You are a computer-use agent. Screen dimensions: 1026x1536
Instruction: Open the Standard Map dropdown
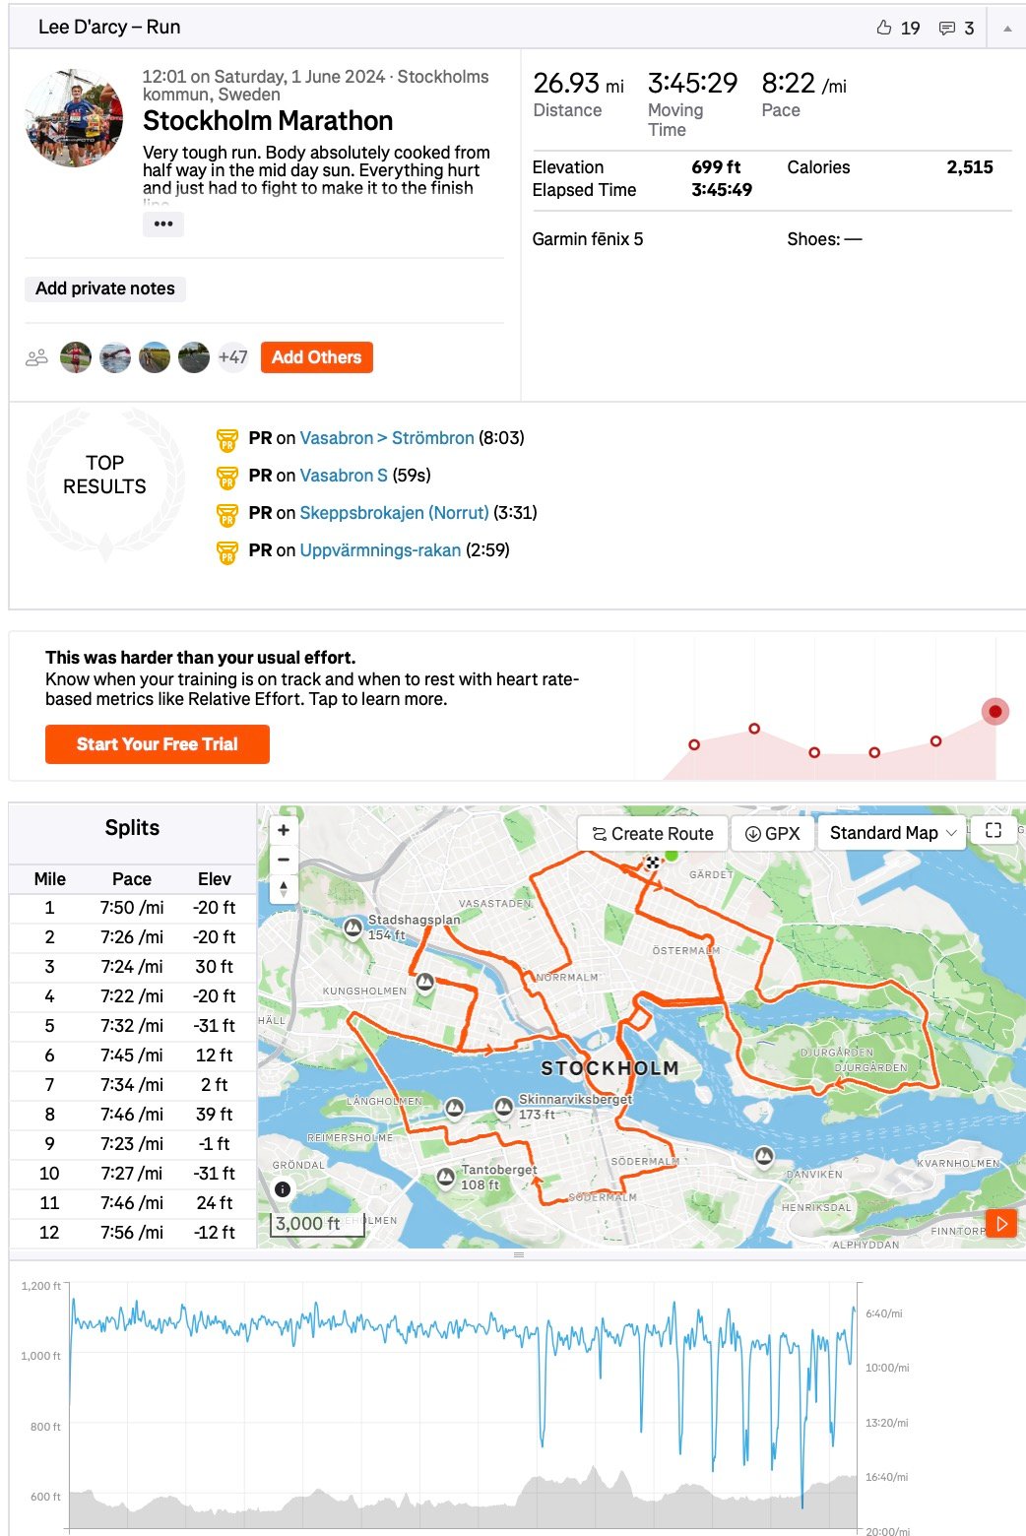pyautogui.click(x=892, y=833)
